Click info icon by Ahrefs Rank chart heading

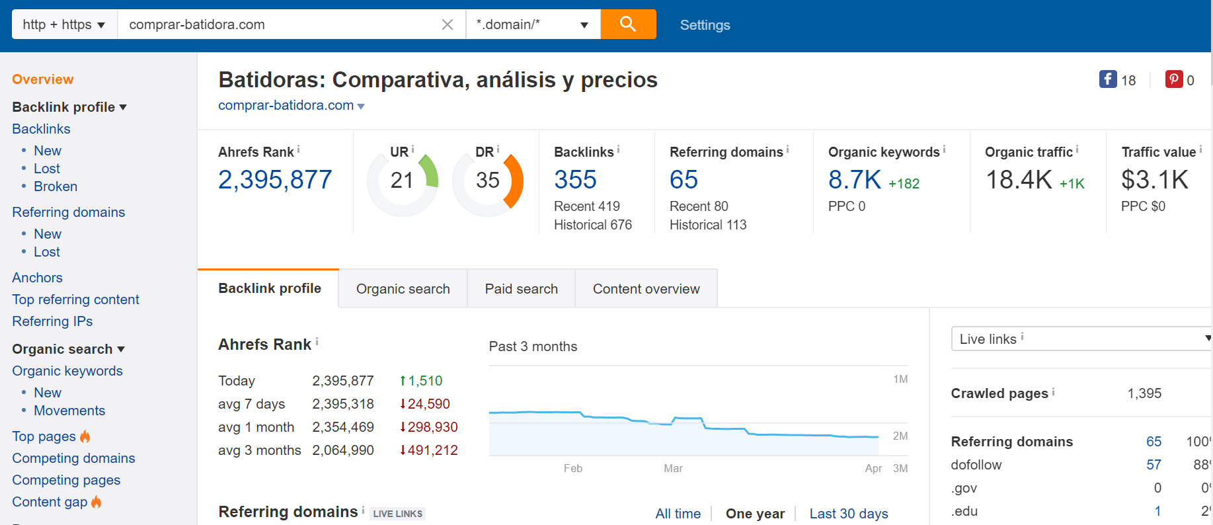coord(317,342)
